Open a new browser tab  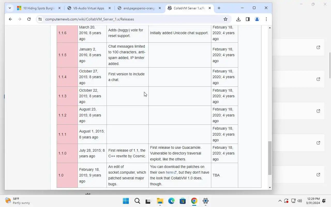coord(219,8)
